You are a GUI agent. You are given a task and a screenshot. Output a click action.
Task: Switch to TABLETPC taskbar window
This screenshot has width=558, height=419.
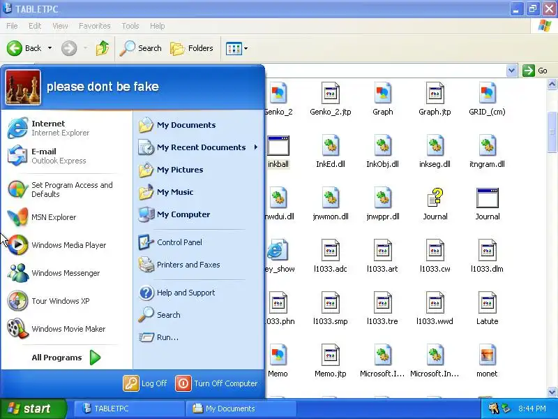coord(129,409)
